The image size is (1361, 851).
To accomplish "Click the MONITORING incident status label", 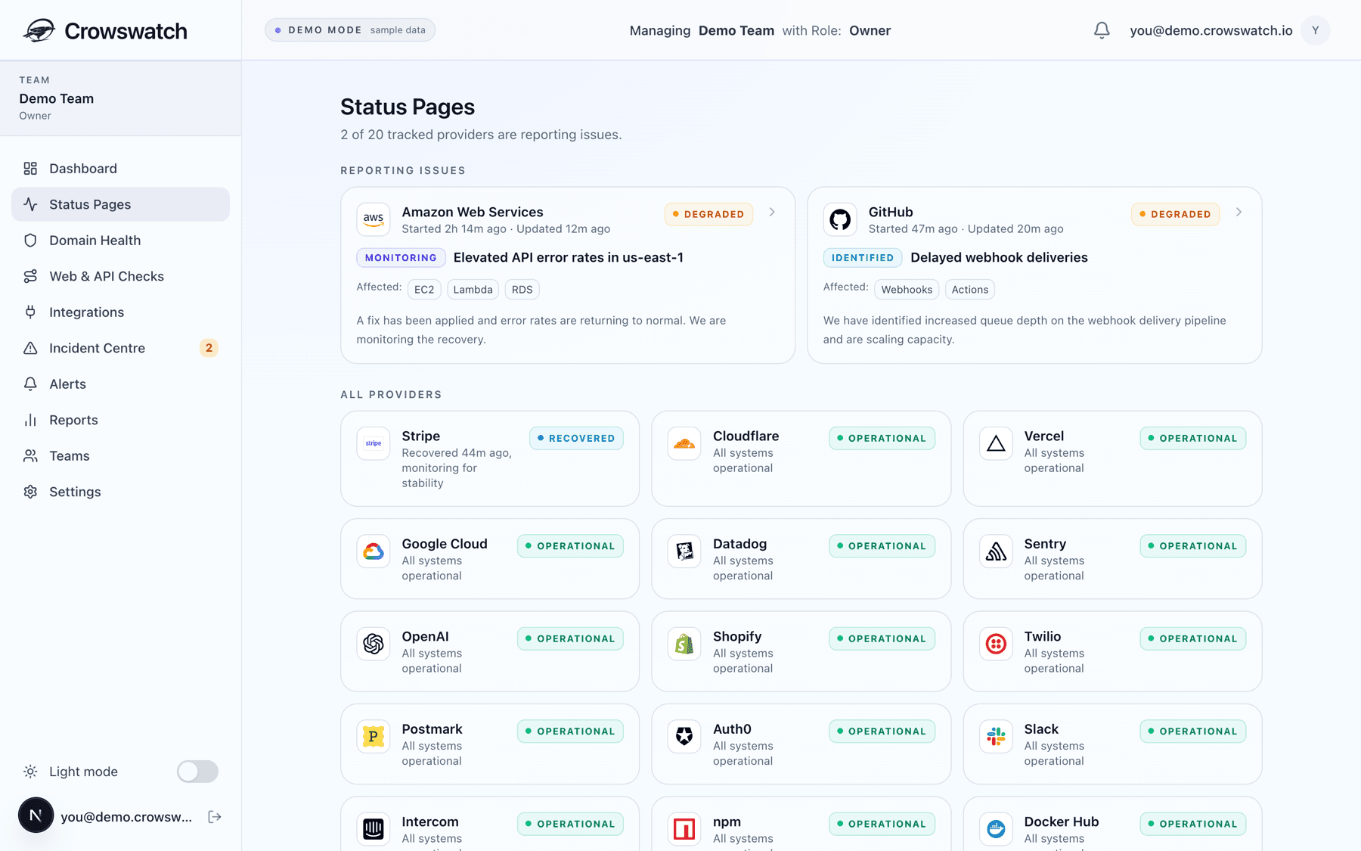I will pos(401,257).
